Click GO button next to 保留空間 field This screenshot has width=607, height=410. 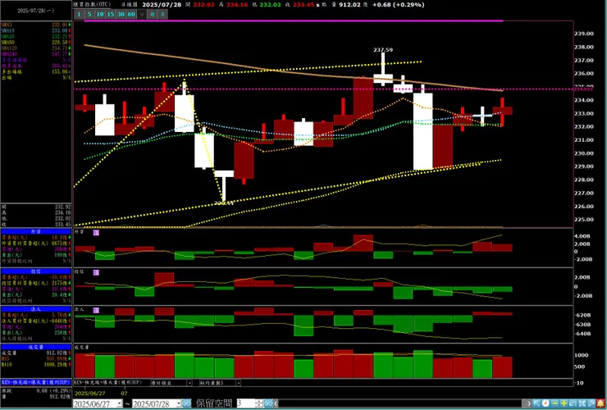[269, 403]
